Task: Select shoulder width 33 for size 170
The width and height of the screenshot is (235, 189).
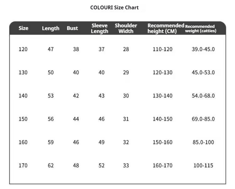Action: pyautogui.click(x=126, y=166)
